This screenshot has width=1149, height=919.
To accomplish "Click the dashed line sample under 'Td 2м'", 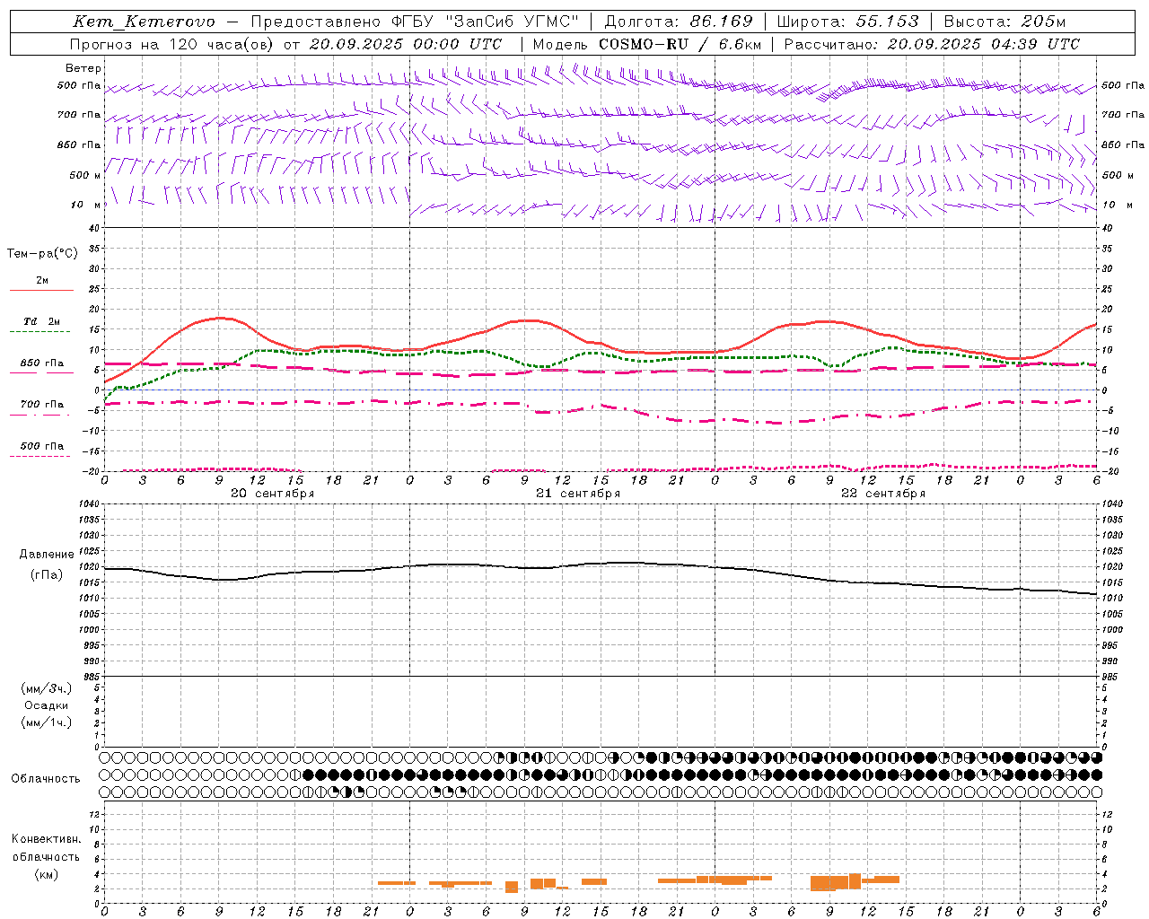I will [x=41, y=332].
